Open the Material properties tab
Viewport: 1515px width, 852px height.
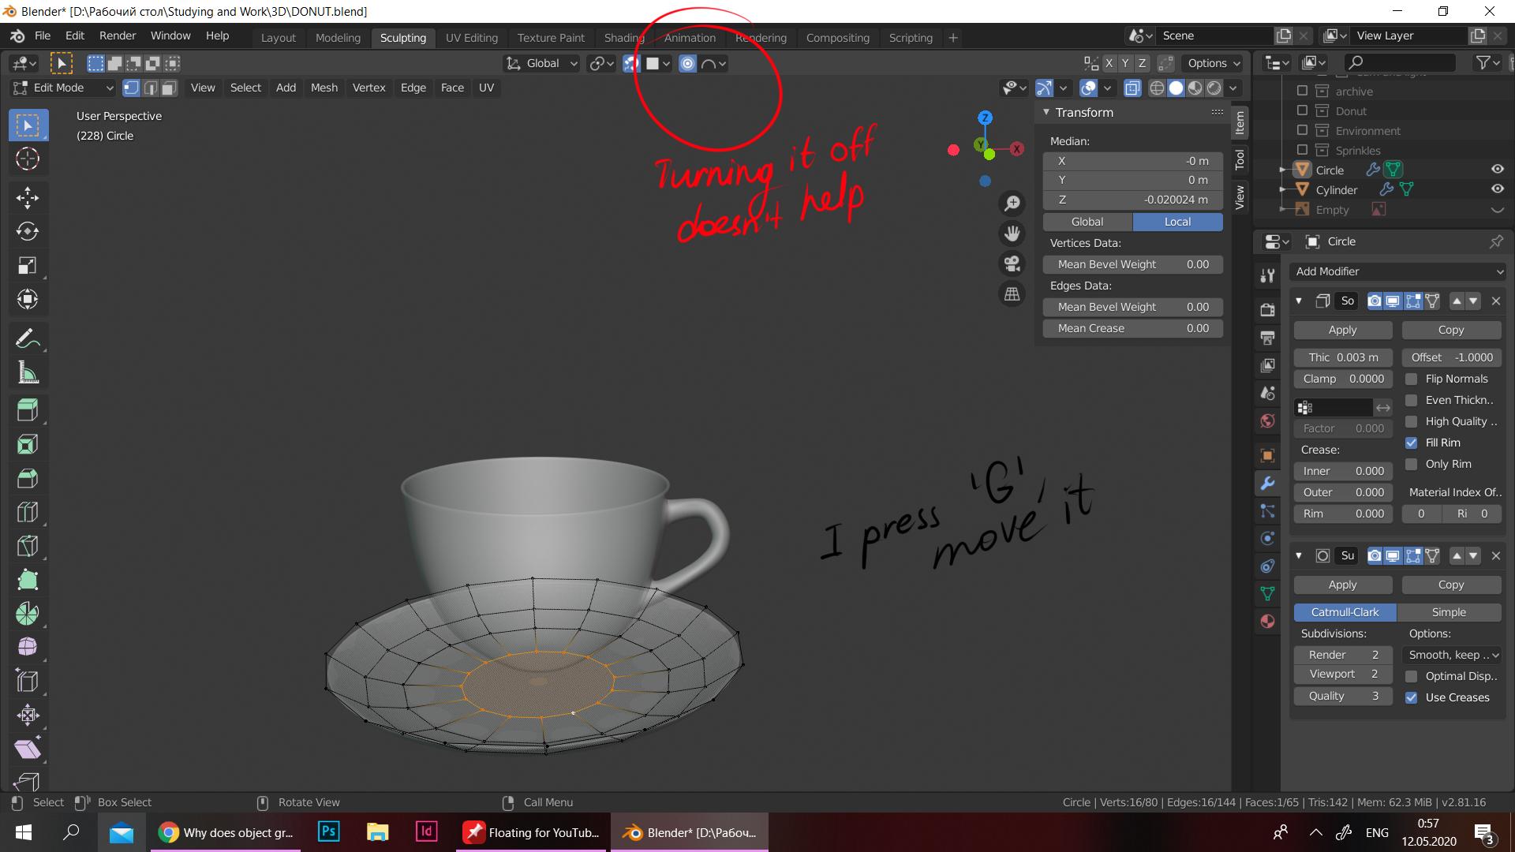[x=1267, y=621]
